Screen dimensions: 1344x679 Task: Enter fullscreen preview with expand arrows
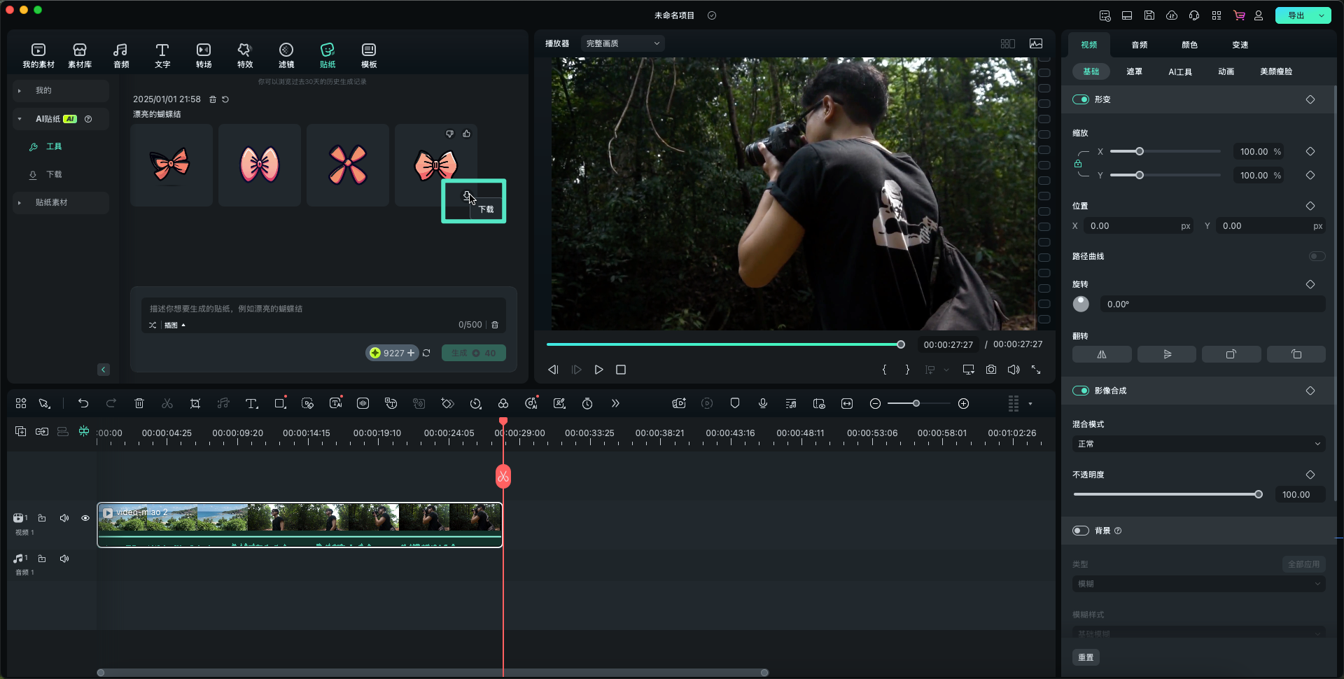pos(1036,370)
